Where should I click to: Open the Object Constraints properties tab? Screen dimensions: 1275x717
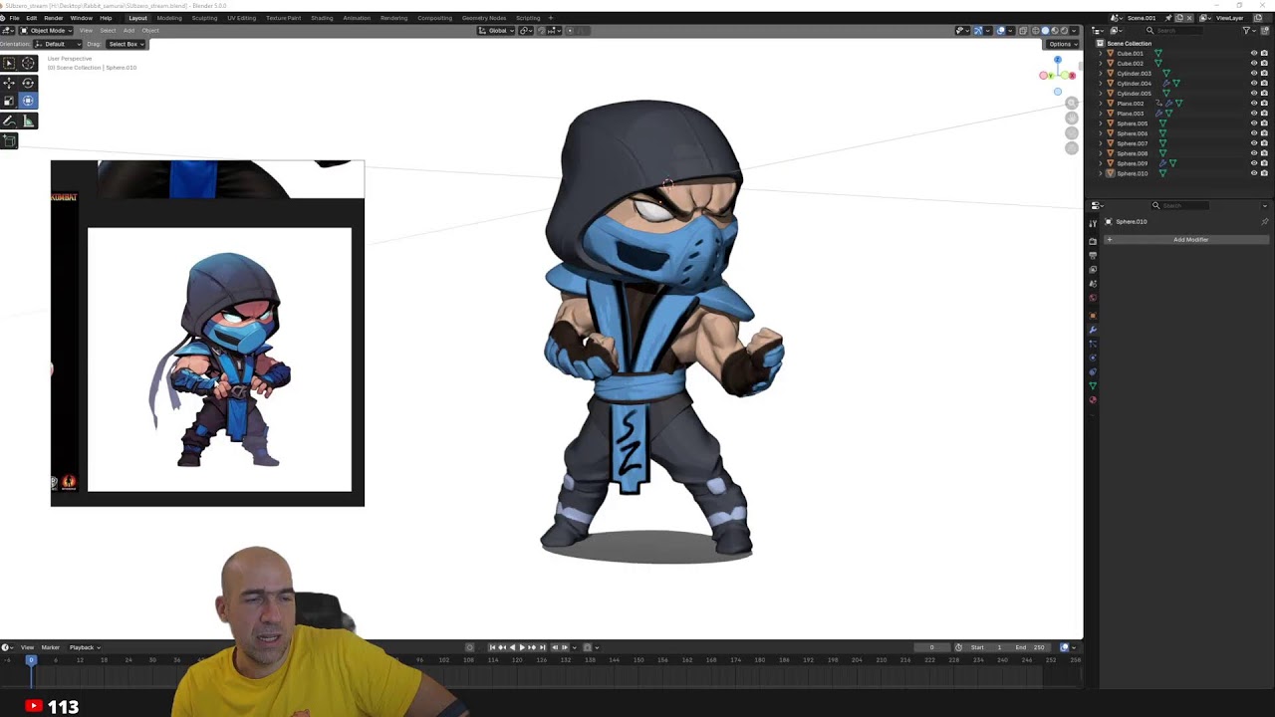(1093, 371)
